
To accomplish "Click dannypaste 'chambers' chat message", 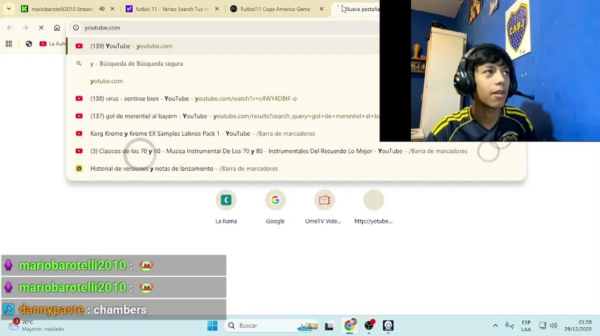I will click(x=114, y=309).
